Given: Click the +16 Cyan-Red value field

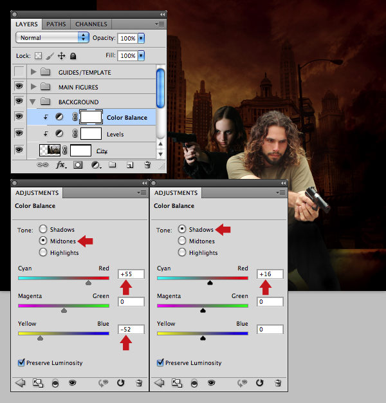Looking at the screenshot, I should coord(270,274).
